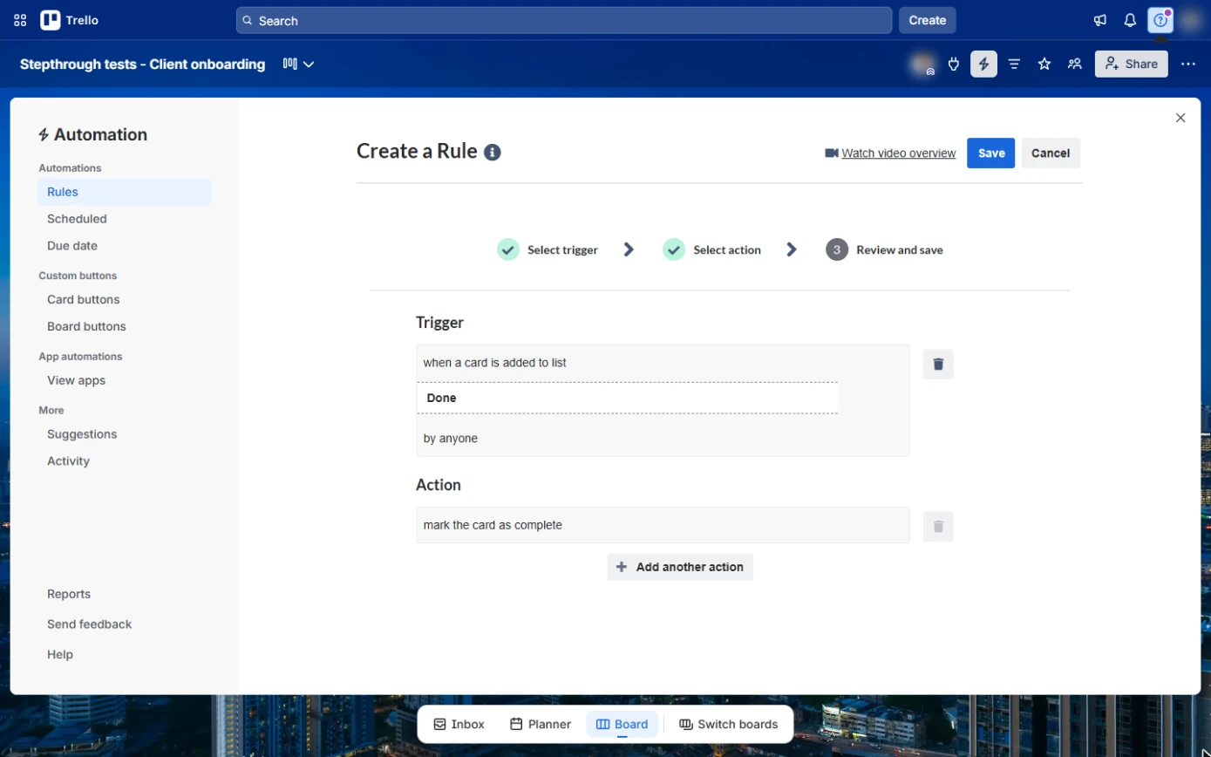
Task: Open the account profile avatar
Action: click(x=1191, y=20)
